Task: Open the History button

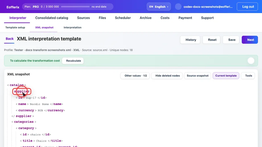Action: 190,40
